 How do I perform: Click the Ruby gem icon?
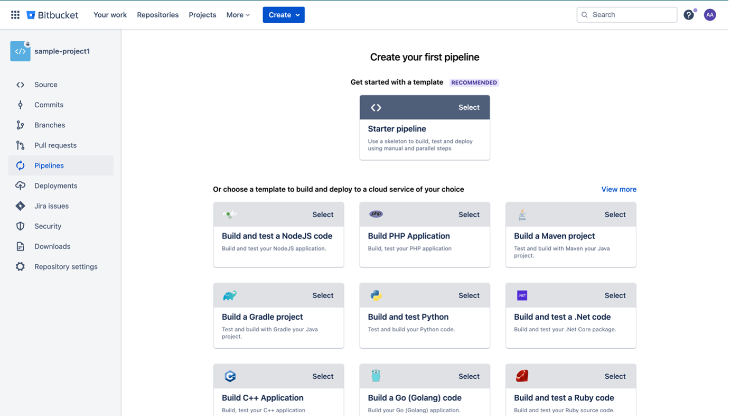pyautogui.click(x=522, y=376)
